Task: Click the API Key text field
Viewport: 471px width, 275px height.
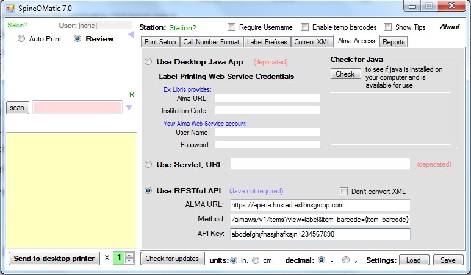Action: pyautogui.click(x=320, y=234)
